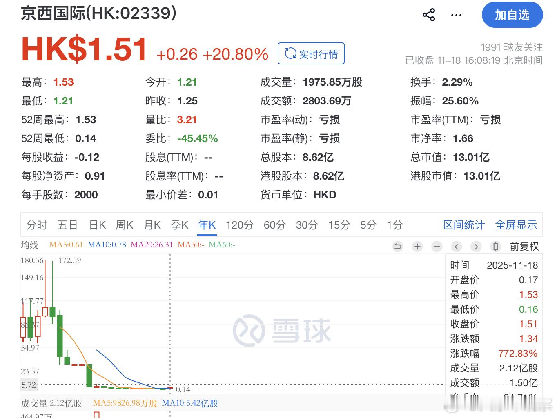Show the 1分 interval chart
Viewport: 557px width, 418px height.
[x=395, y=225]
